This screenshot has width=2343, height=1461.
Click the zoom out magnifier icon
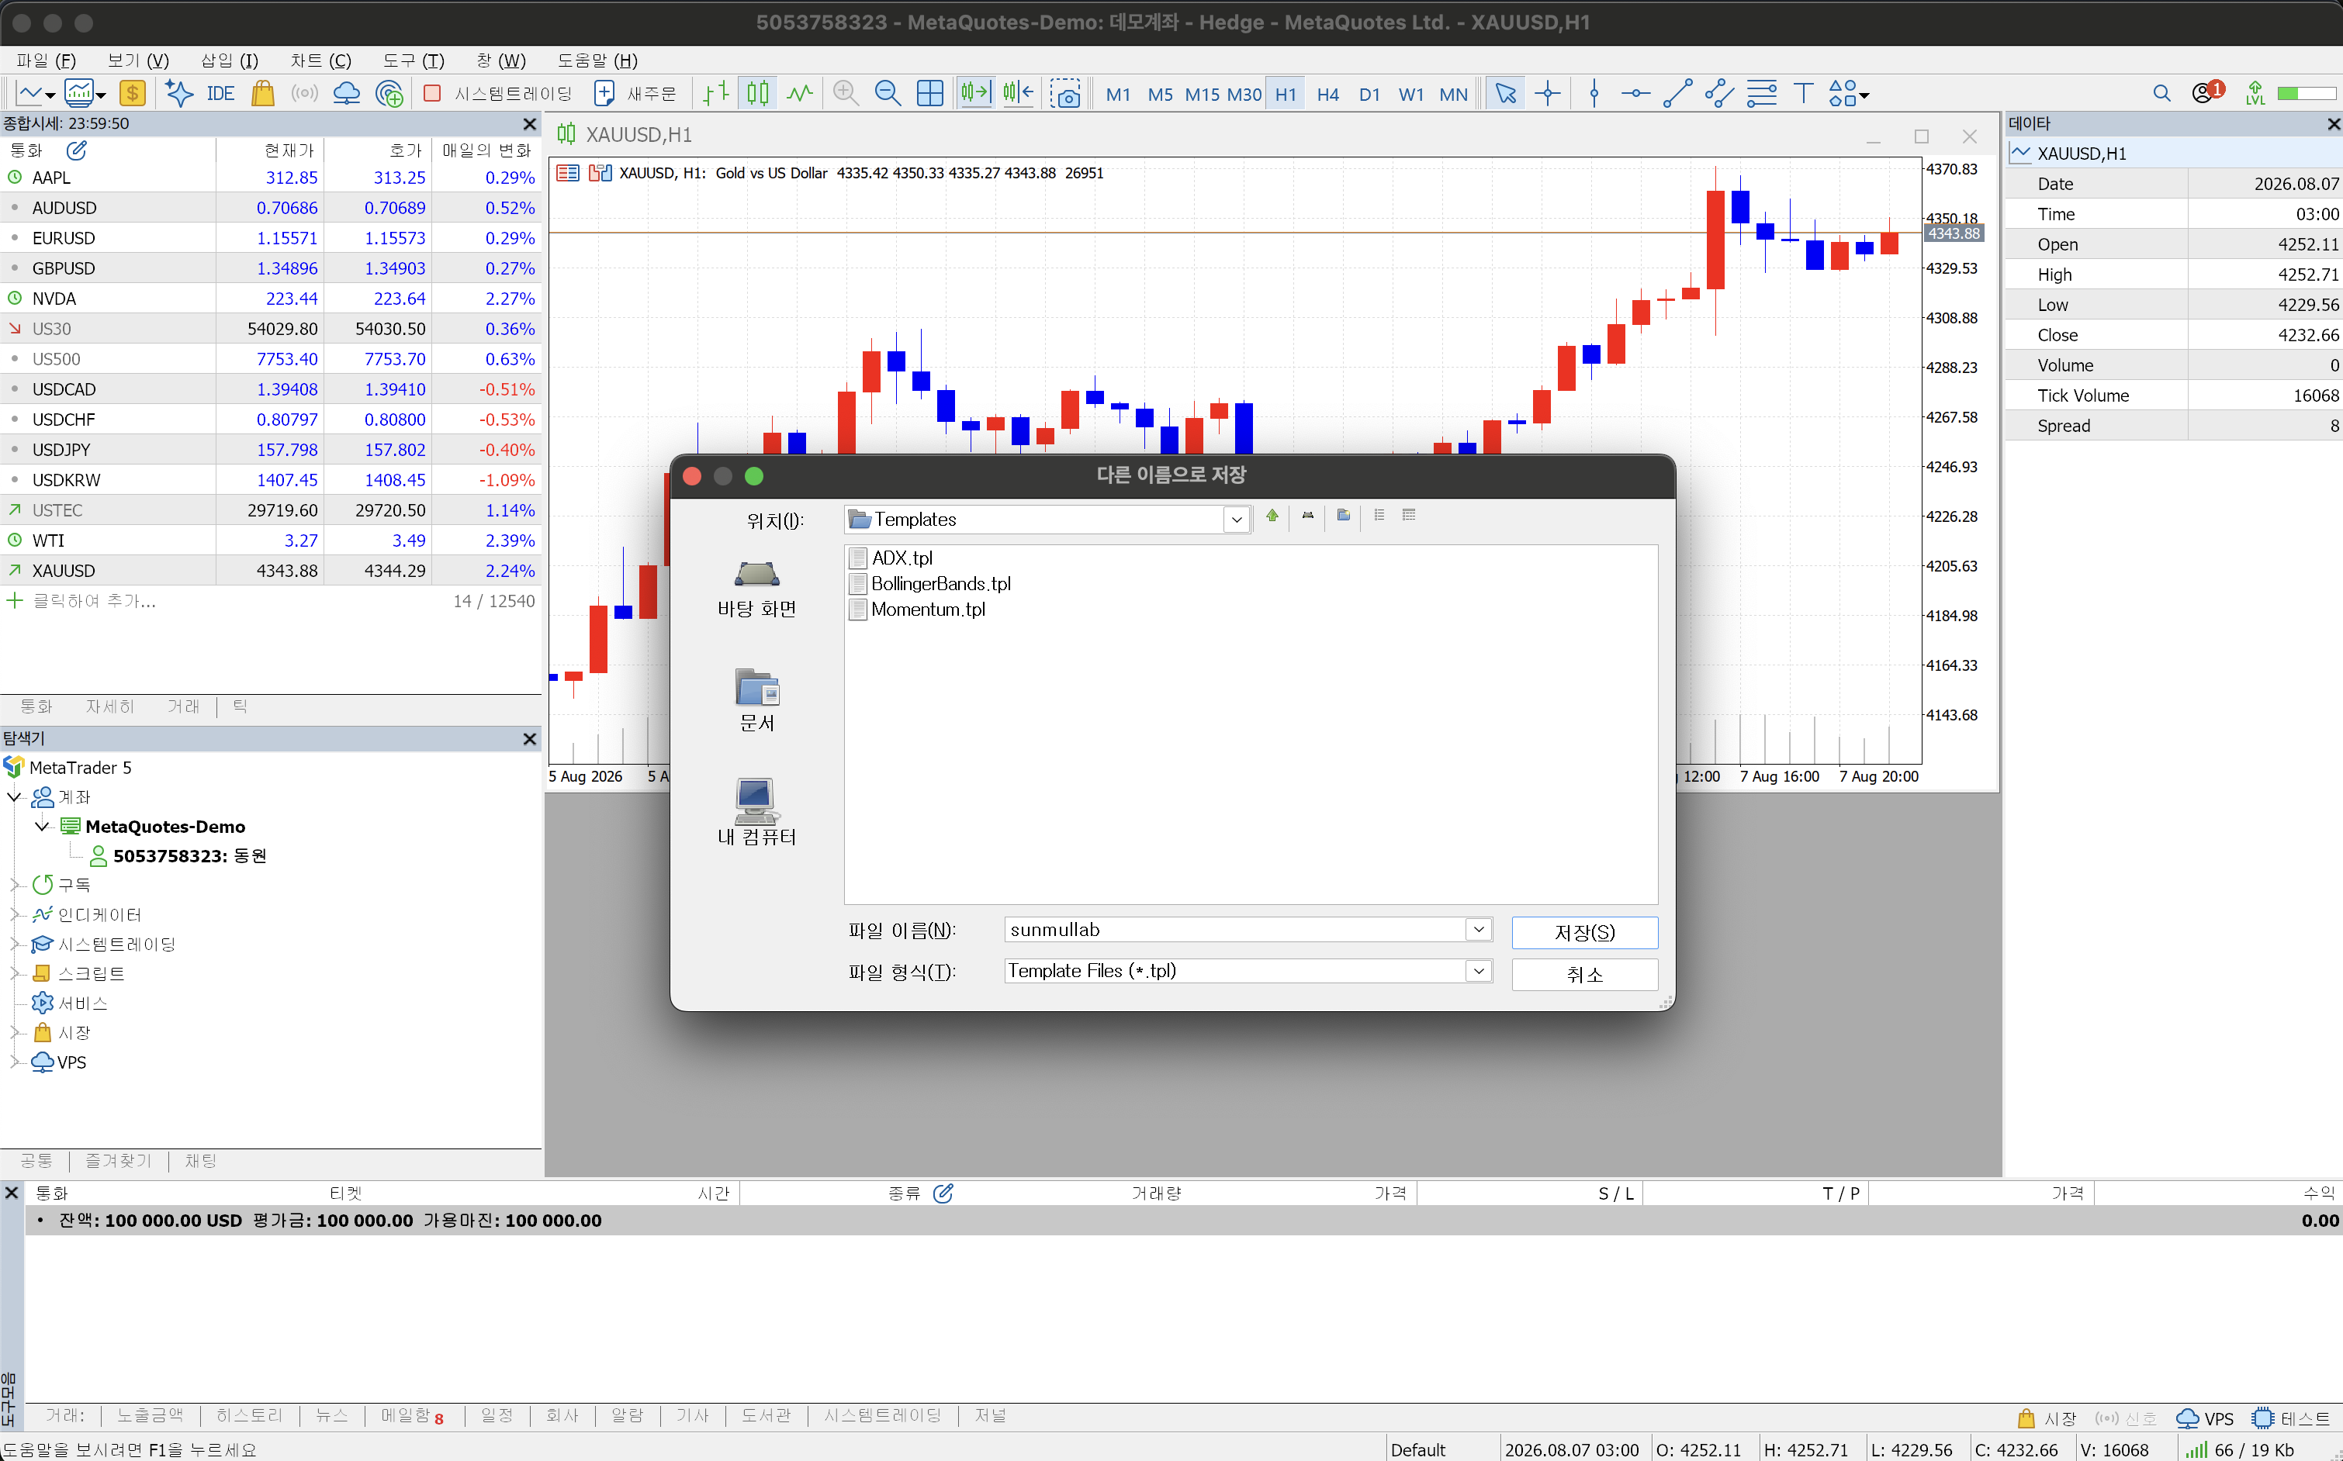(x=888, y=94)
